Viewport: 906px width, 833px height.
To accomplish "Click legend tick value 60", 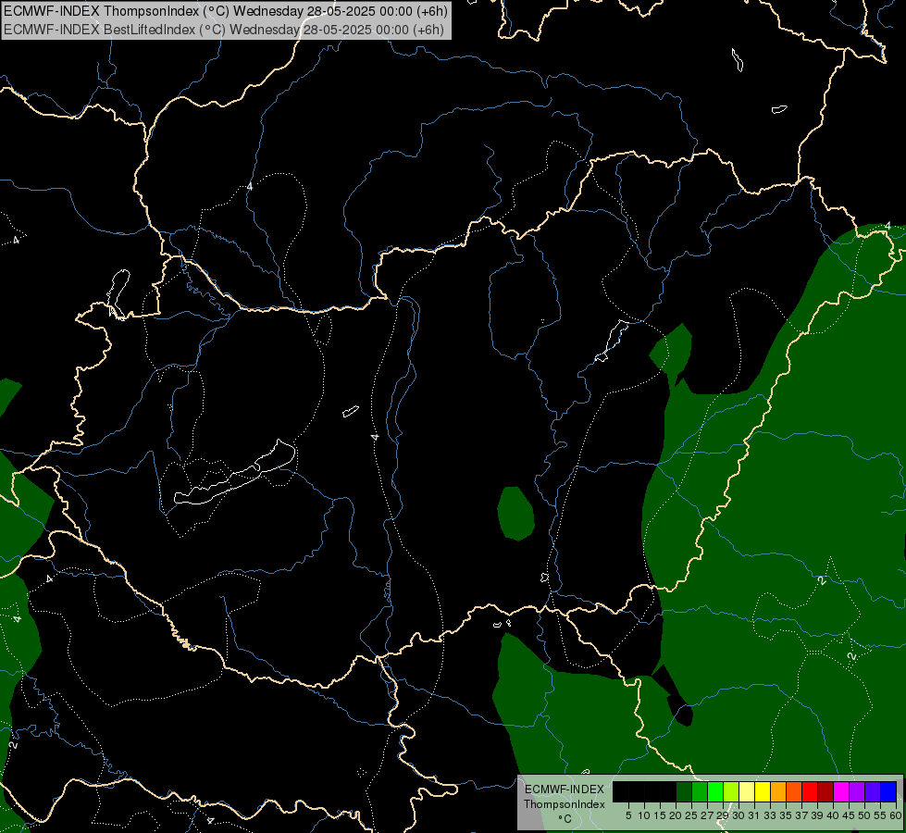I will (896, 815).
